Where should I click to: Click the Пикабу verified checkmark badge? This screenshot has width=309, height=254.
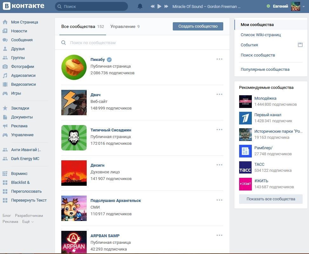[x=109, y=59]
